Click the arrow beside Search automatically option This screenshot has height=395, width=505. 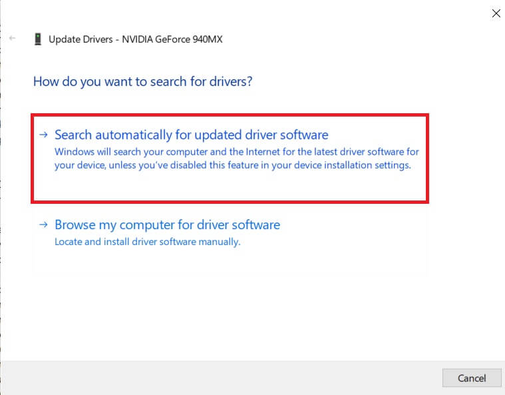click(x=43, y=135)
